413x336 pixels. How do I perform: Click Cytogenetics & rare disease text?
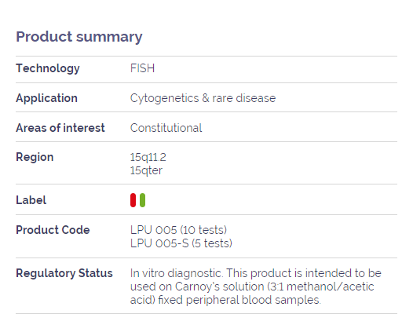click(x=203, y=98)
